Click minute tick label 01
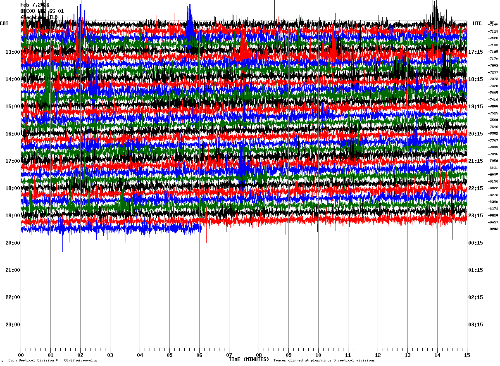500x366 pixels. tap(50, 355)
